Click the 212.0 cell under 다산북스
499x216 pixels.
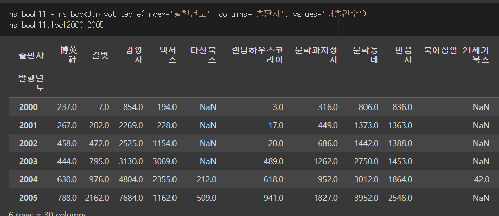[x=206, y=180]
